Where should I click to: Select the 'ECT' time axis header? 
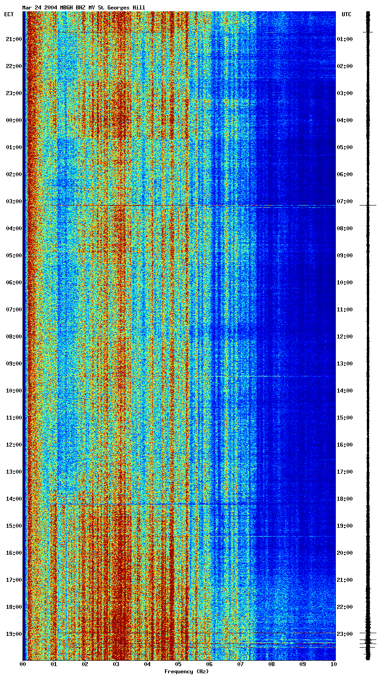(x=9, y=14)
